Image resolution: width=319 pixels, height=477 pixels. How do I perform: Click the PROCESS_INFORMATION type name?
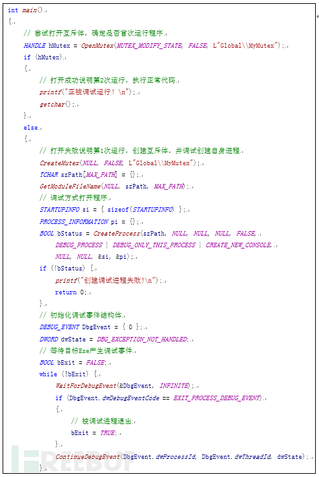74,222
